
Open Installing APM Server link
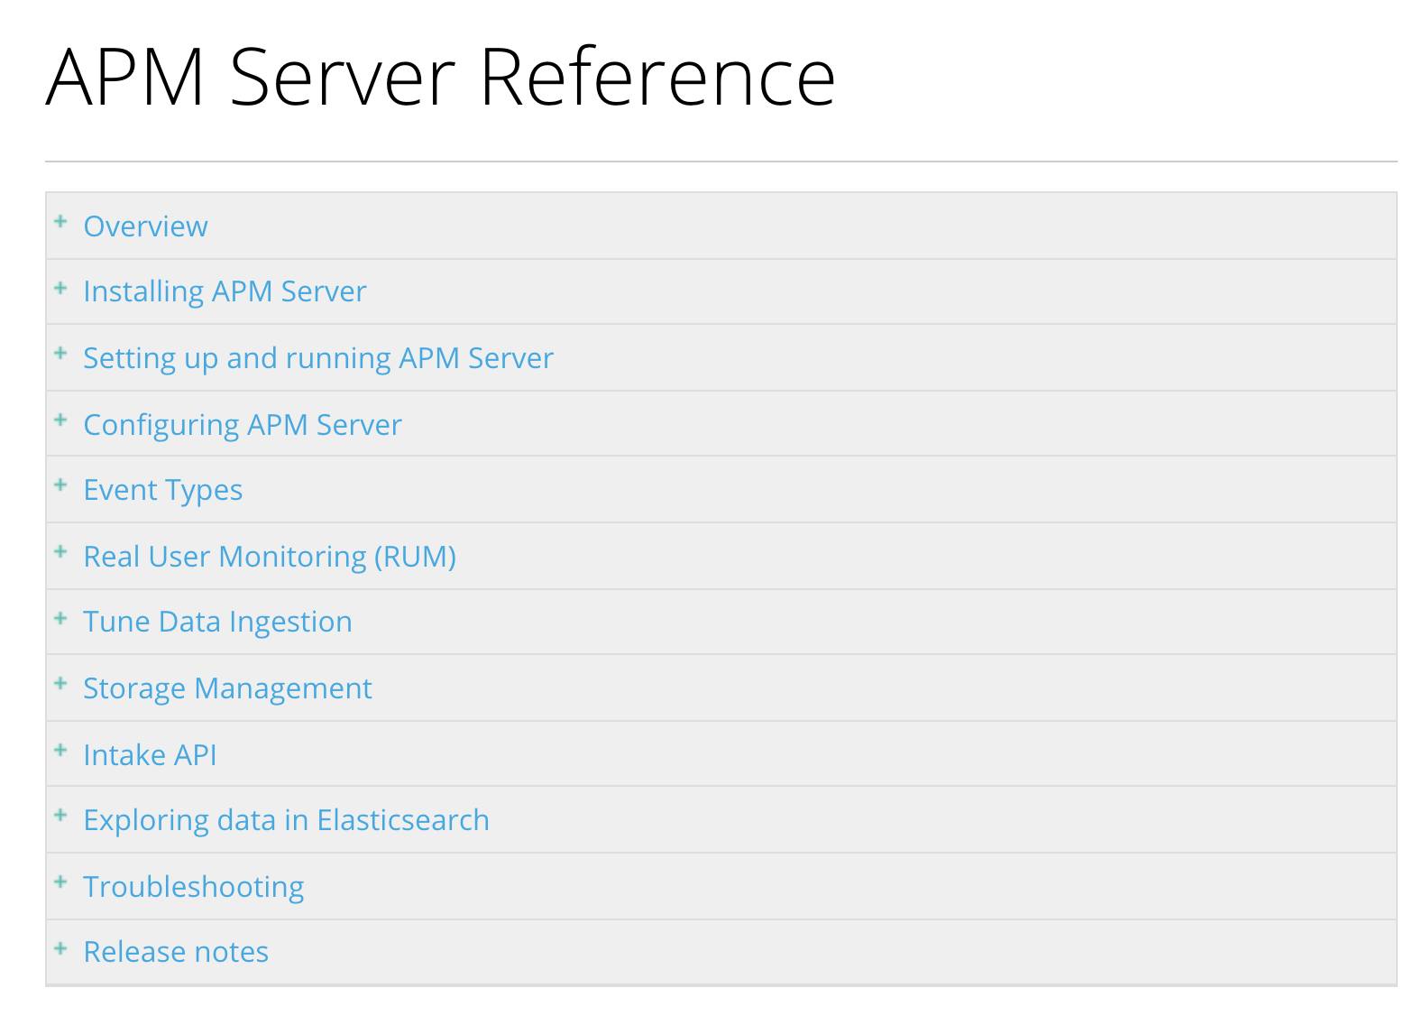(225, 291)
